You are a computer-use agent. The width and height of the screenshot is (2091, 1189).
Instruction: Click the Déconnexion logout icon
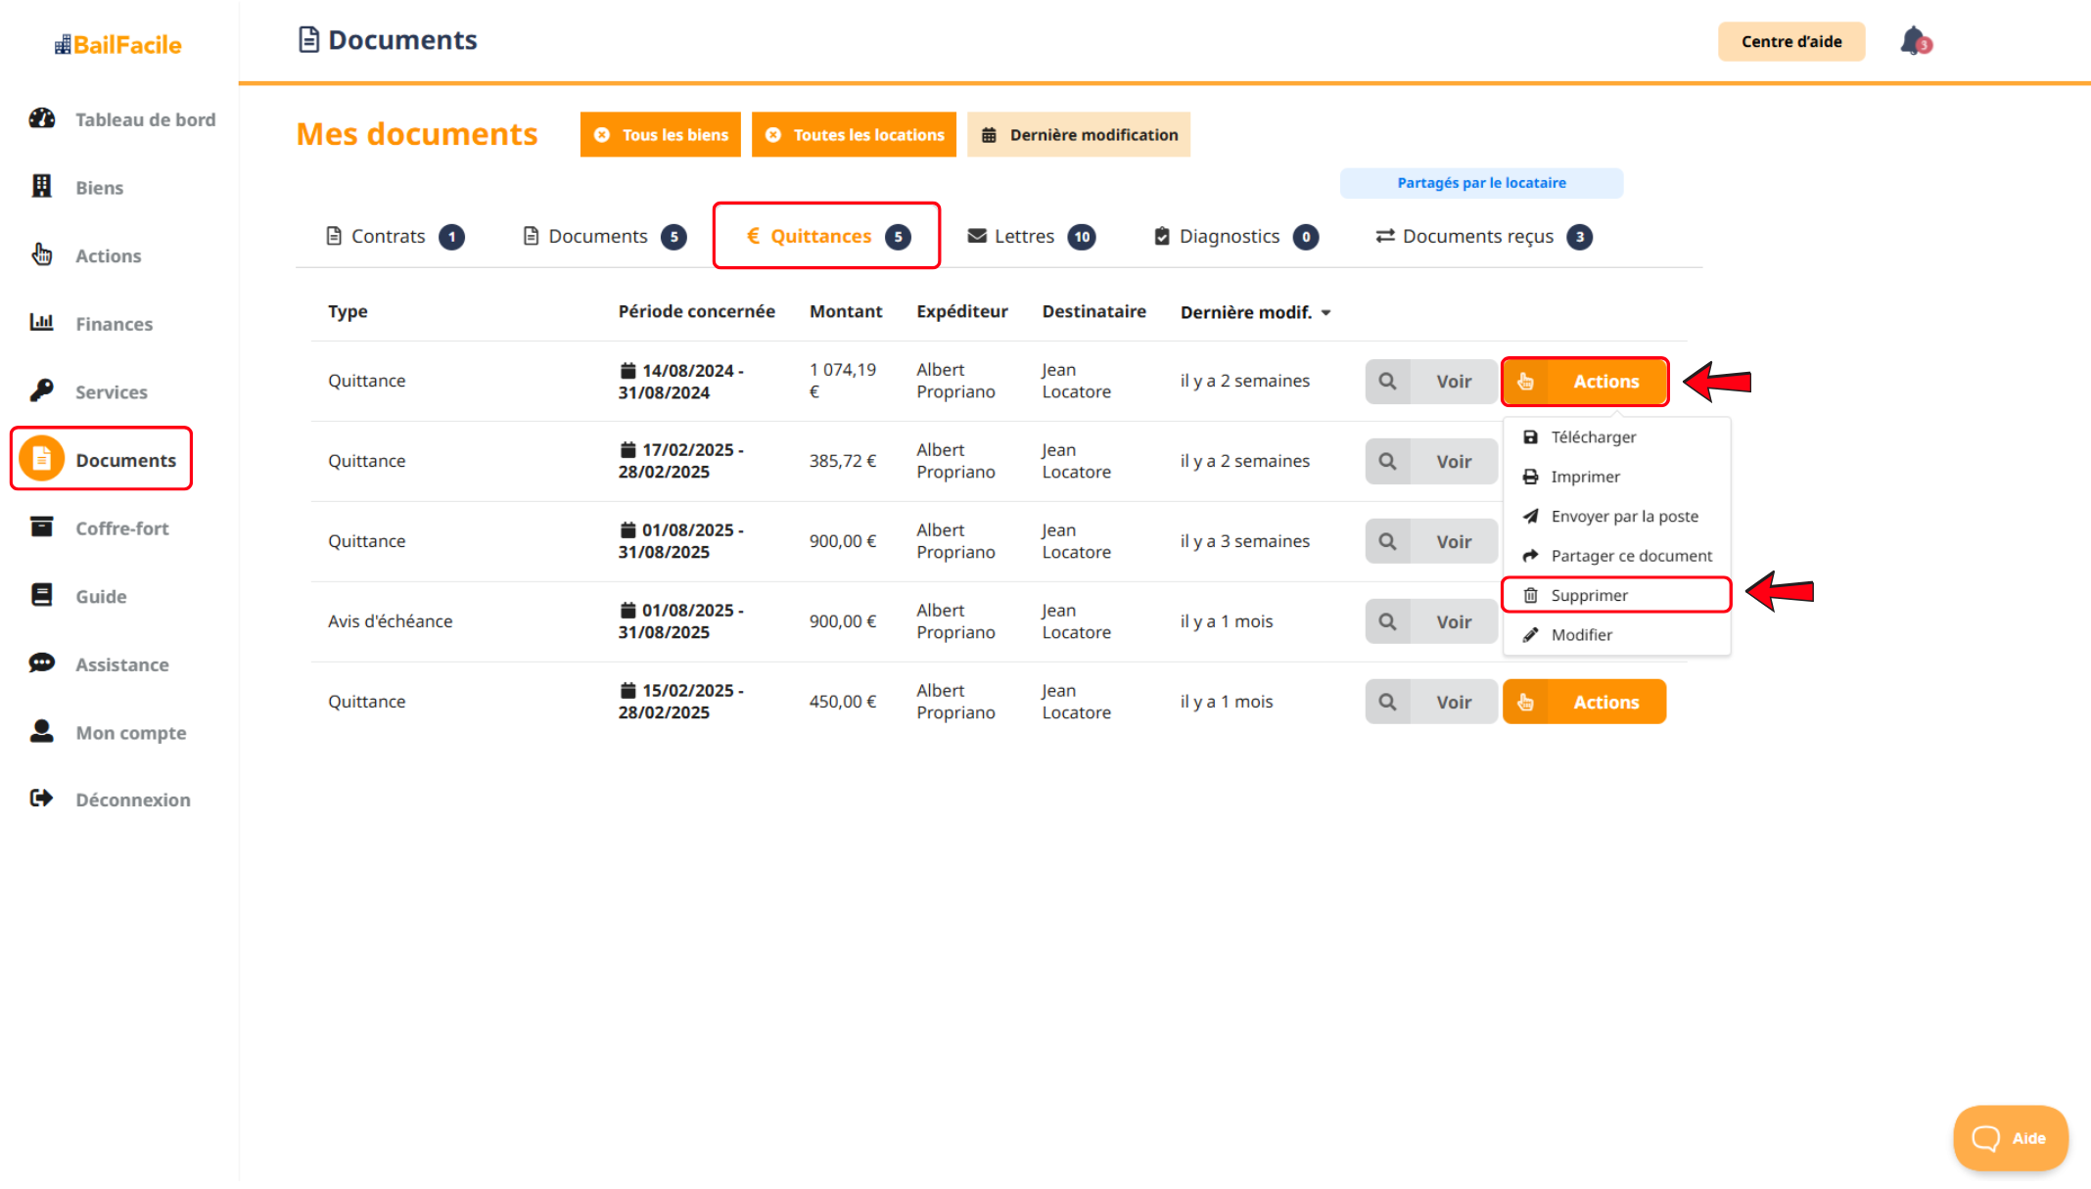point(42,799)
